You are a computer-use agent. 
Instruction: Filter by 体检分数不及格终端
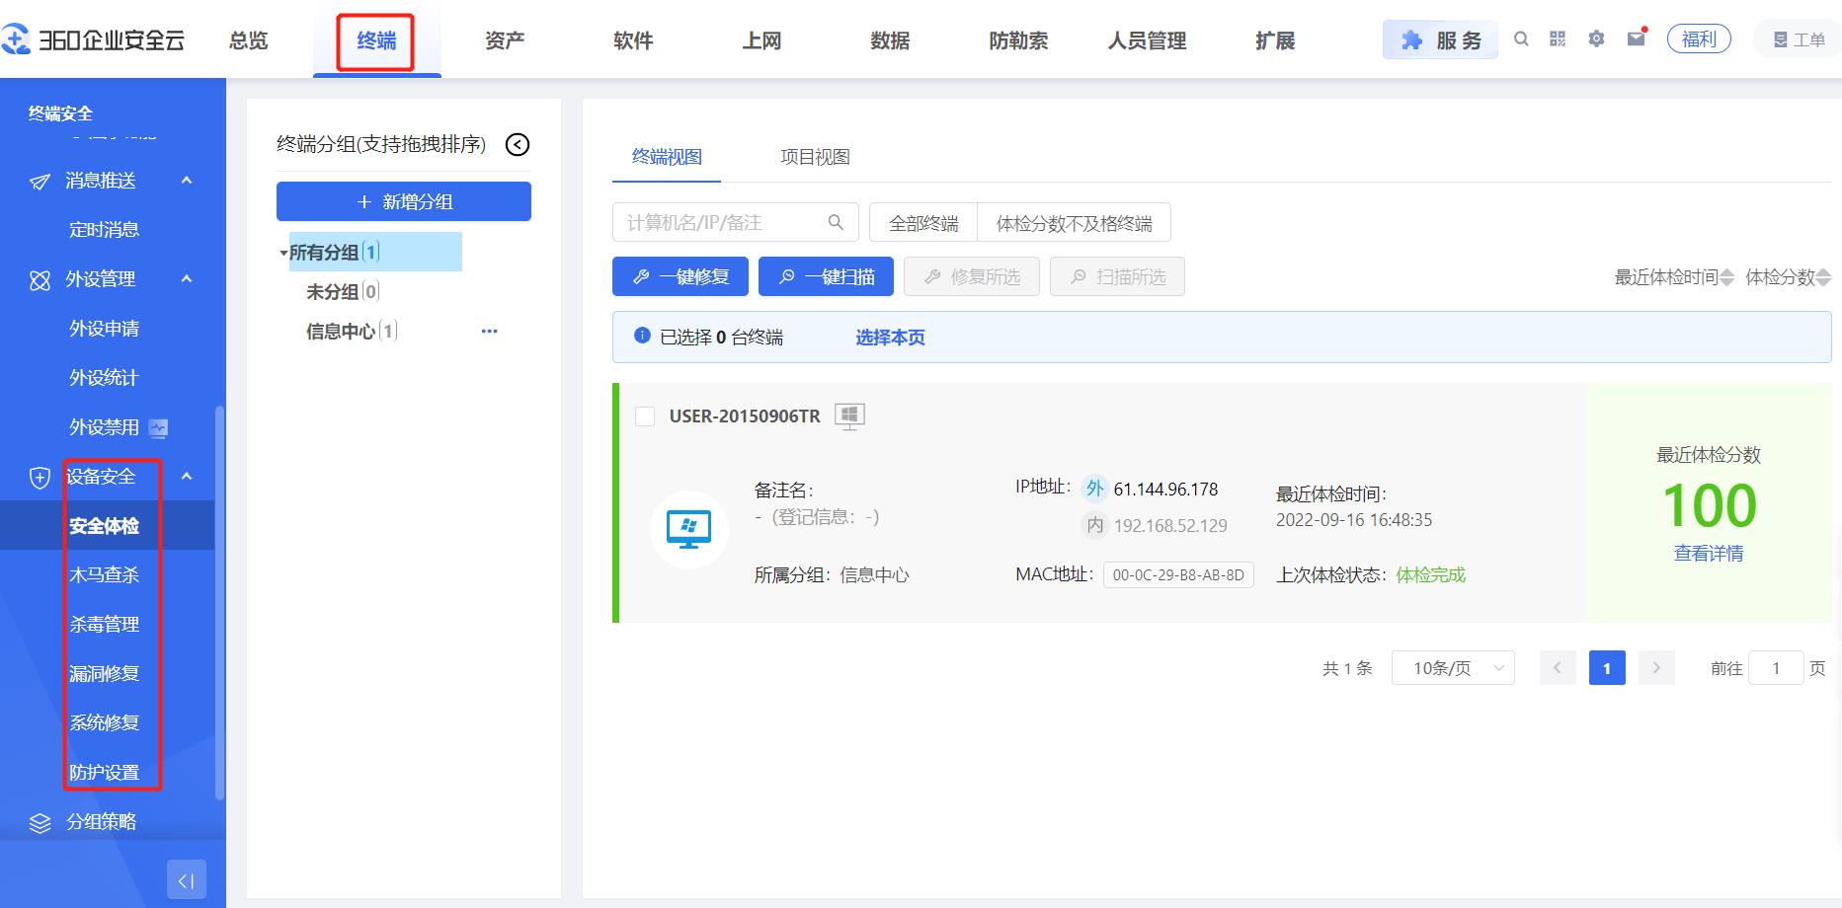1074,223
